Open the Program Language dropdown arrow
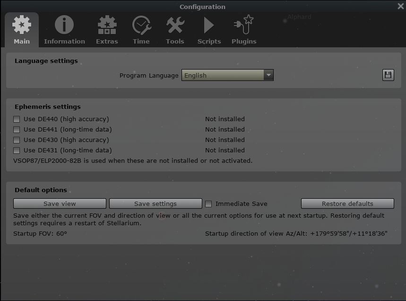Screen dimensions: 406x301 (268, 75)
